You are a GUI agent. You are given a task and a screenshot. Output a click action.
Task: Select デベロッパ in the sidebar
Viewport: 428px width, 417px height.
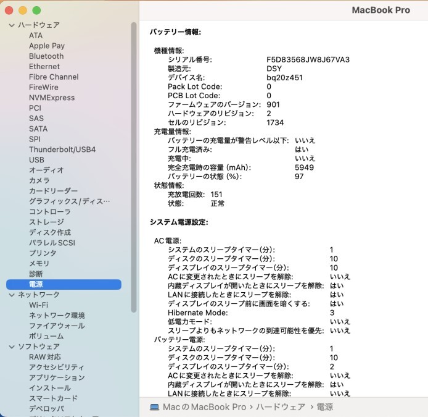click(x=46, y=409)
